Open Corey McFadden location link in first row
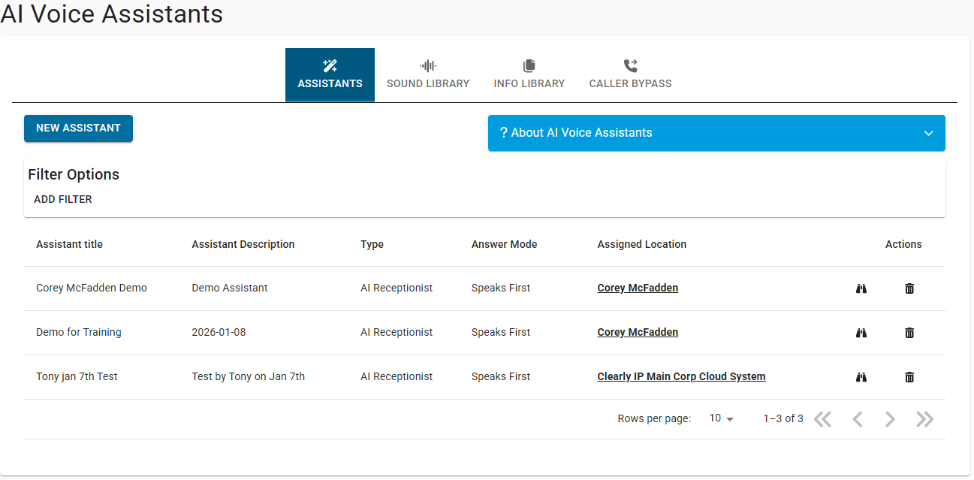Viewport: 974px width, 480px height. tap(638, 288)
